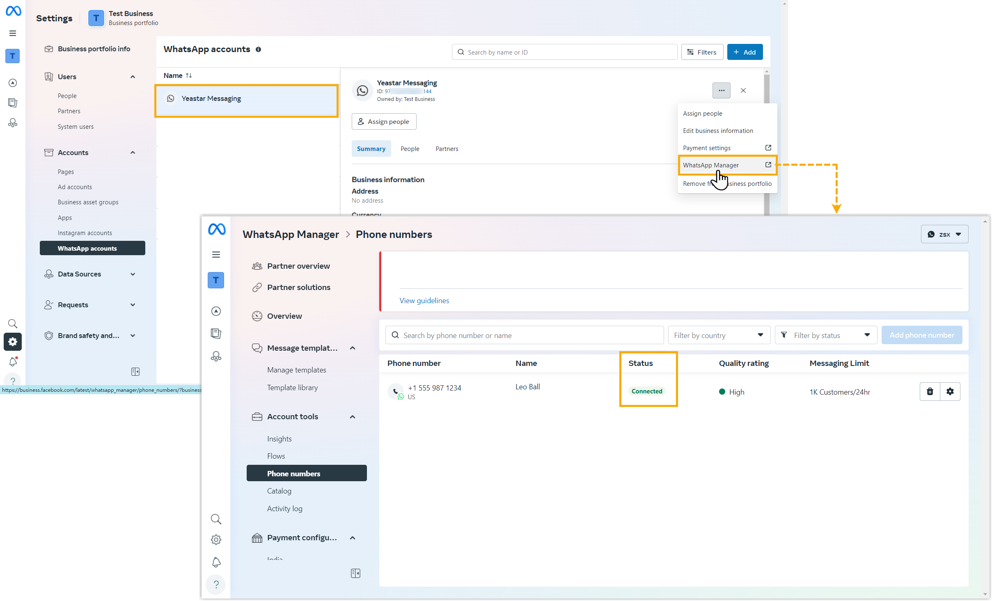This screenshot has width=992, height=601.
Task: Collapse the Account tools section
Action: click(352, 417)
